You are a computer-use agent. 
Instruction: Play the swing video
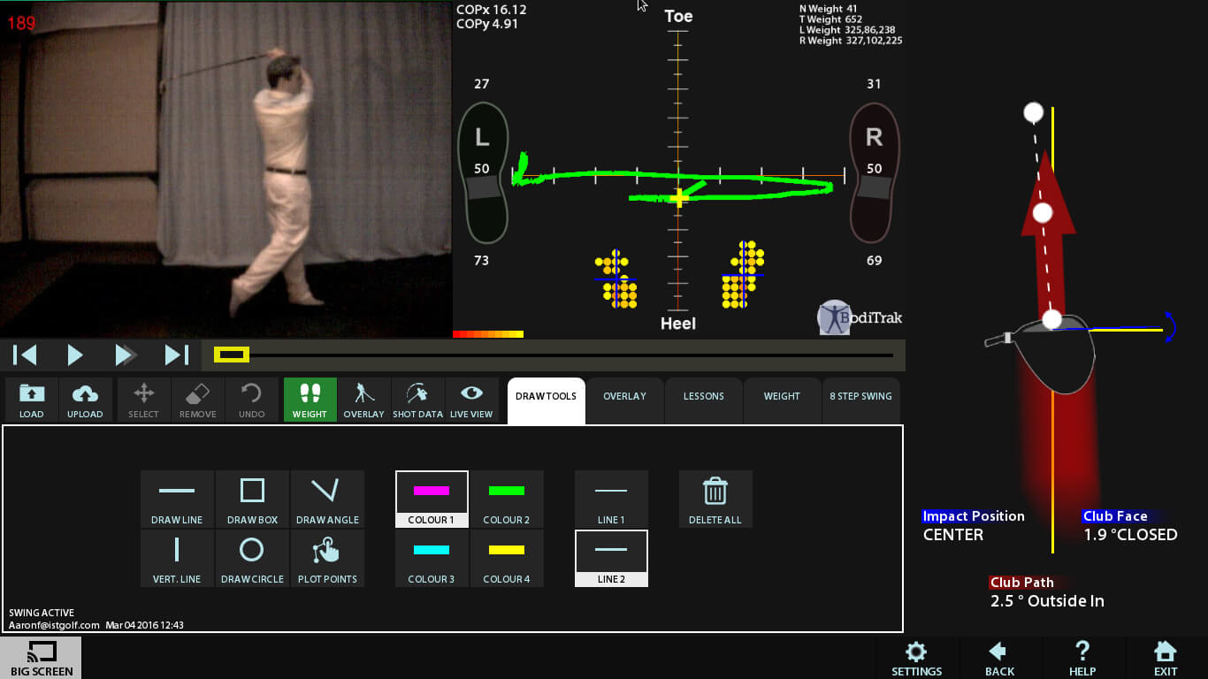coord(75,355)
